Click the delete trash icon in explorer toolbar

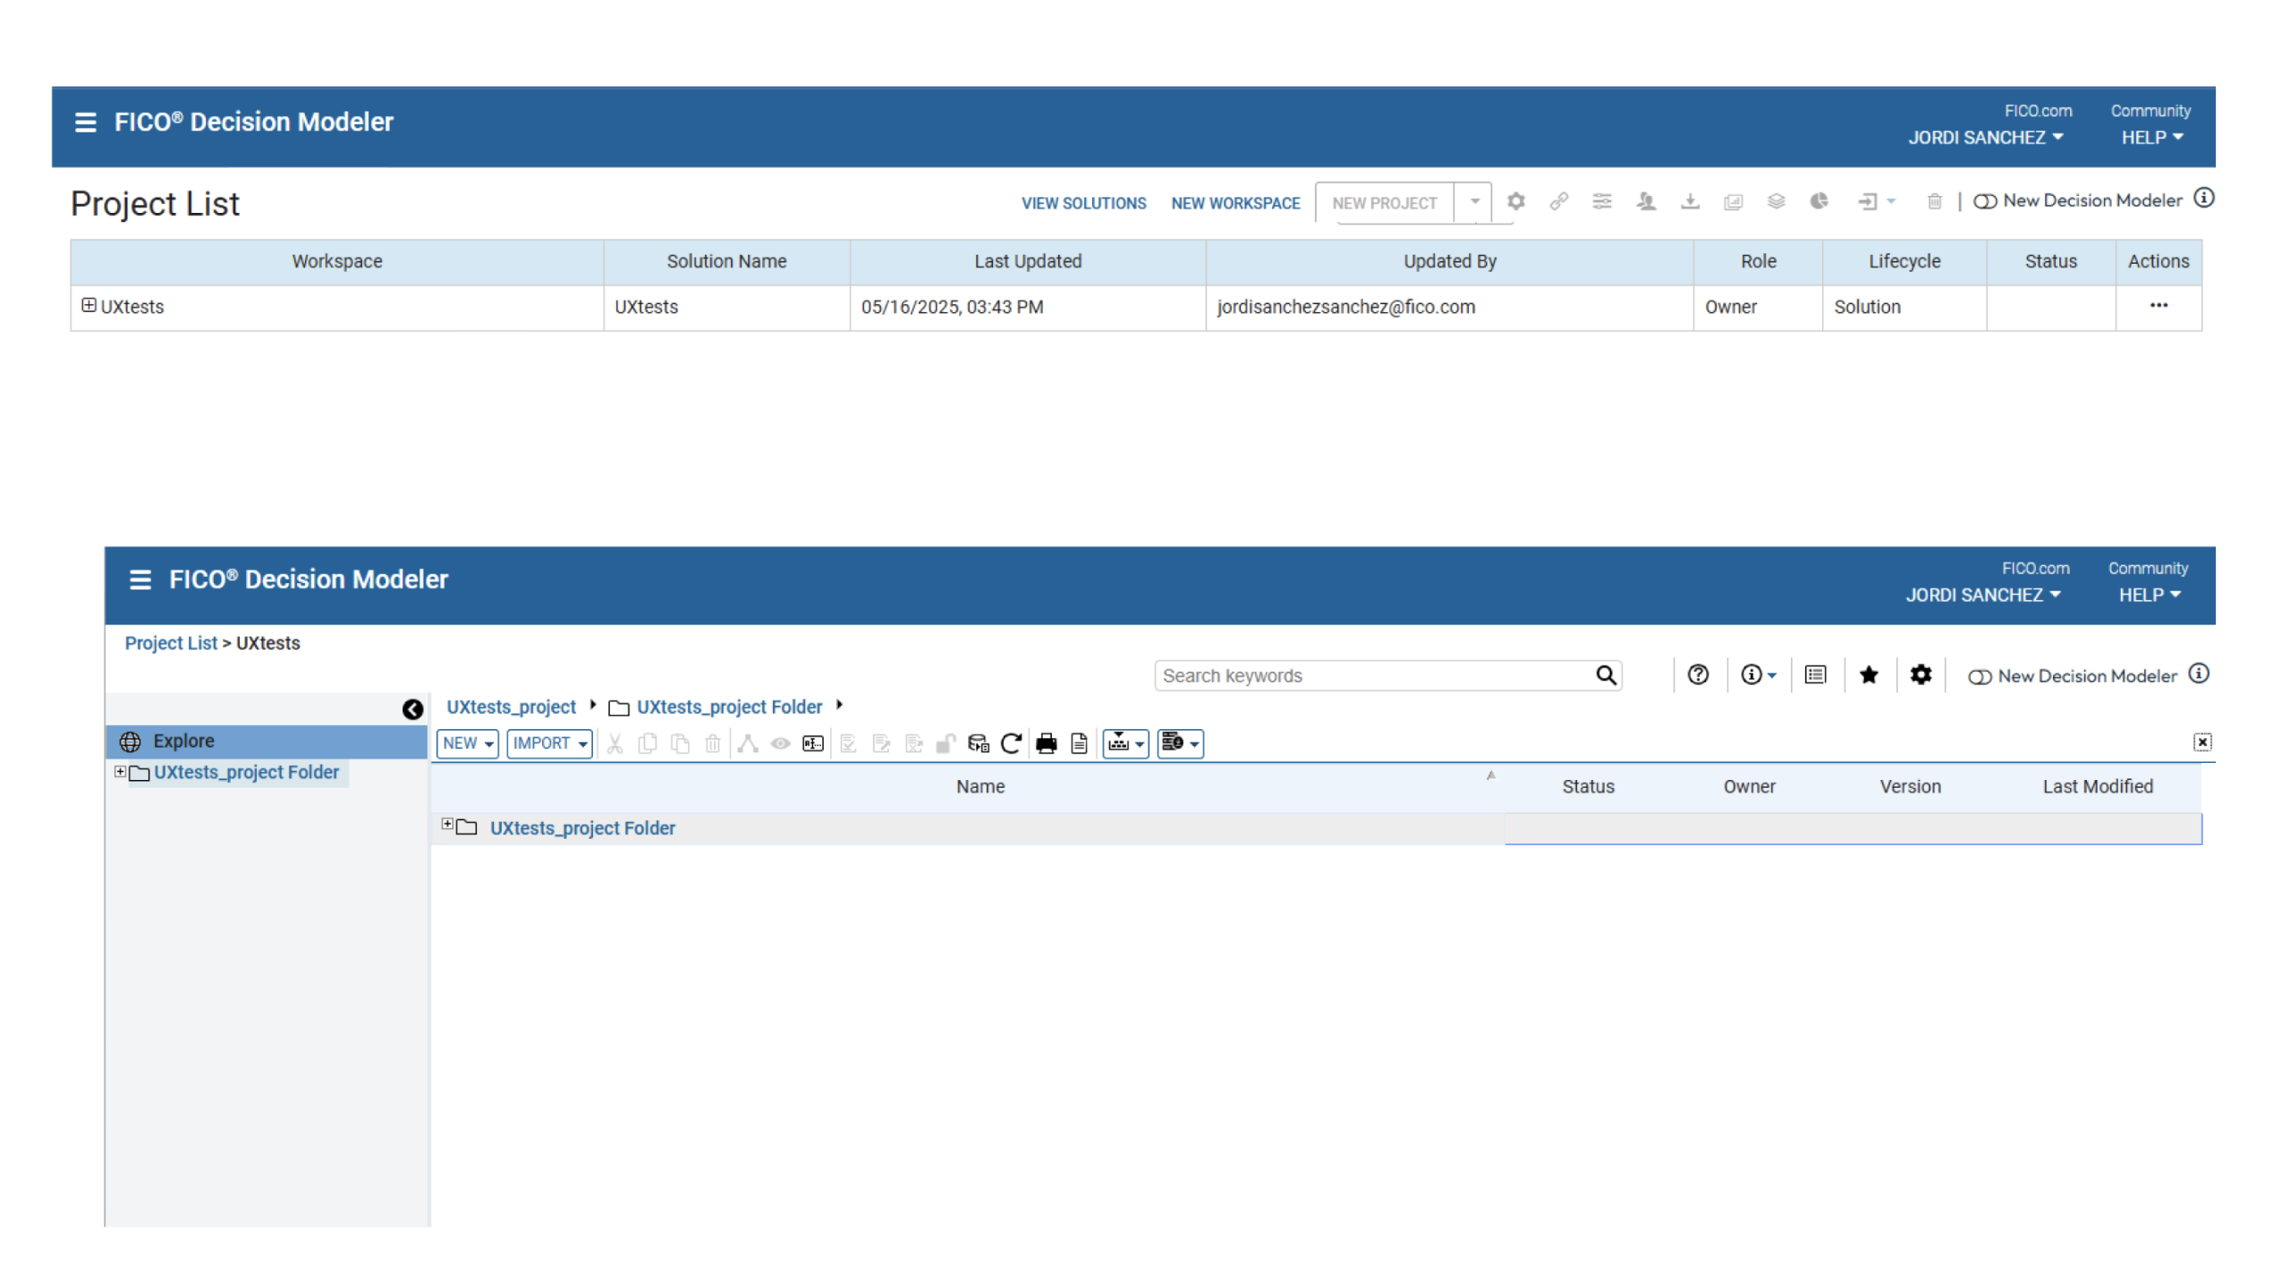point(713,744)
